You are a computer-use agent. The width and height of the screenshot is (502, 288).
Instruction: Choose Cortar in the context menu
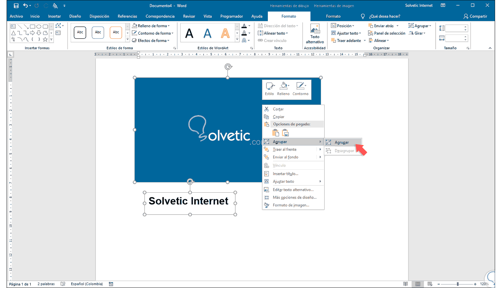tap(293, 109)
